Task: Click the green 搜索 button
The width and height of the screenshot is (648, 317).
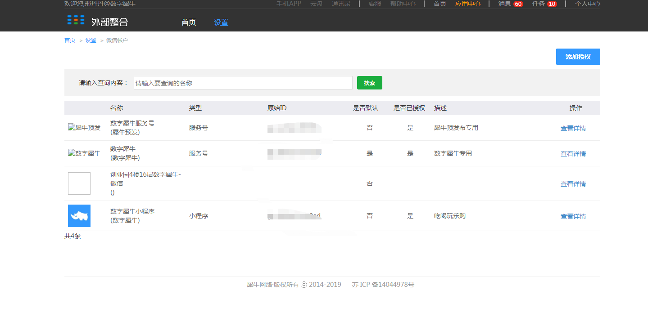Action: [370, 83]
